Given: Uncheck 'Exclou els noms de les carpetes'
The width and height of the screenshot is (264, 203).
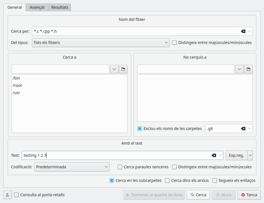Looking at the screenshot, I should (140, 129).
